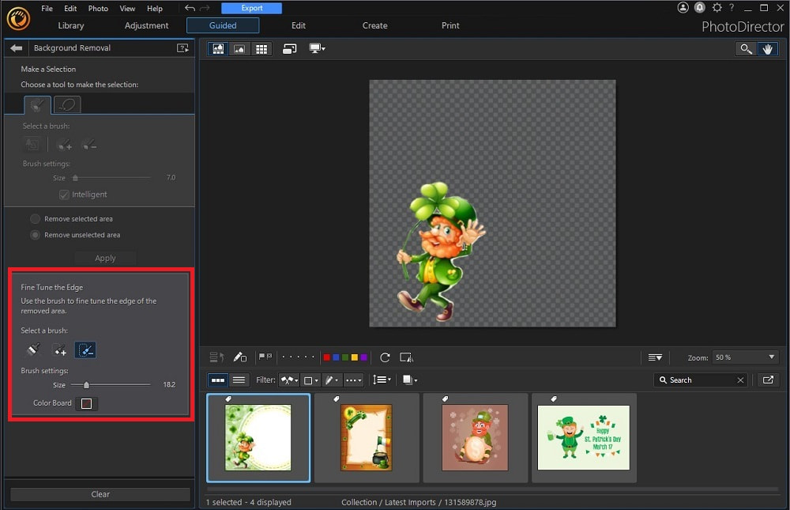Select the Lasso selection tab tool
790x510 pixels.
(x=67, y=104)
